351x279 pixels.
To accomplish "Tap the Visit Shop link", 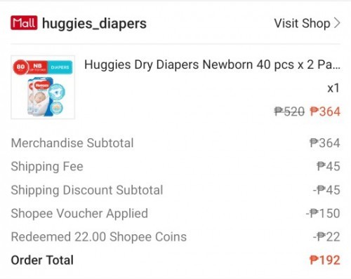I will pyautogui.click(x=302, y=23).
